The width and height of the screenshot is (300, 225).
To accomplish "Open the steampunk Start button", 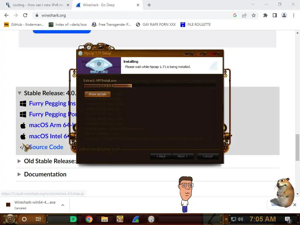I will [10, 219].
